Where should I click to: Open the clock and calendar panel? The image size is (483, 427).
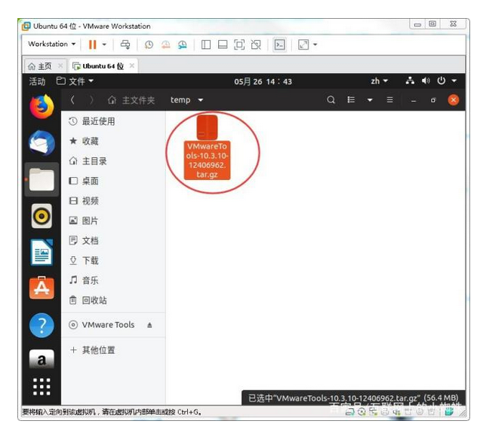point(263,81)
